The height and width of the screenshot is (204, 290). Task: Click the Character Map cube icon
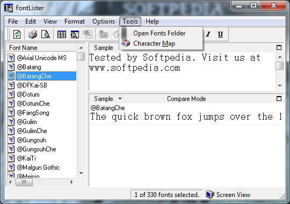point(126,43)
